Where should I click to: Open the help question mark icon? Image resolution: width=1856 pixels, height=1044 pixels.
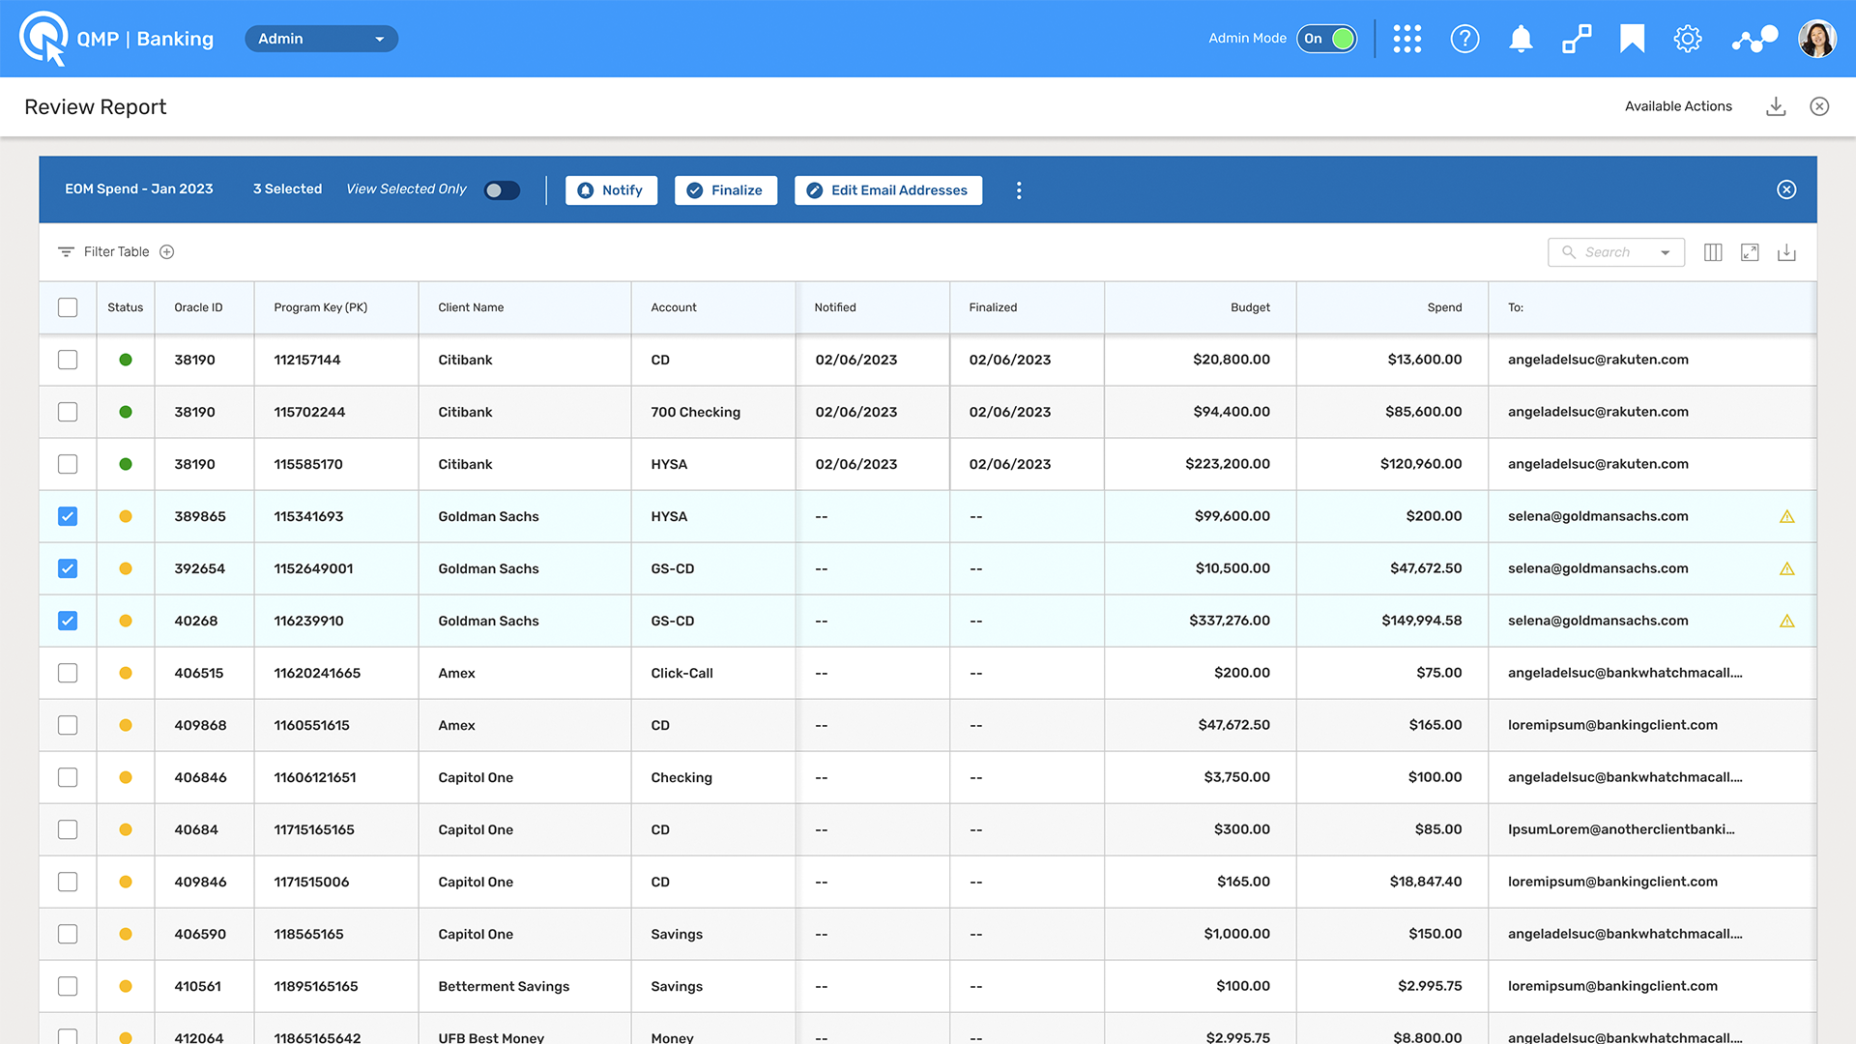[1464, 39]
